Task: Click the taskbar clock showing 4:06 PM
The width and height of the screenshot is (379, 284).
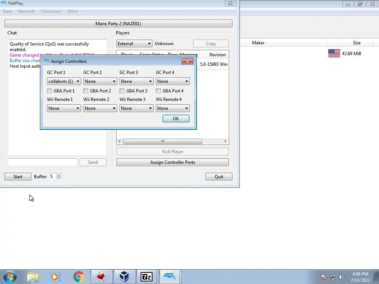Action: pyautogui.click(x=360, y=277)
